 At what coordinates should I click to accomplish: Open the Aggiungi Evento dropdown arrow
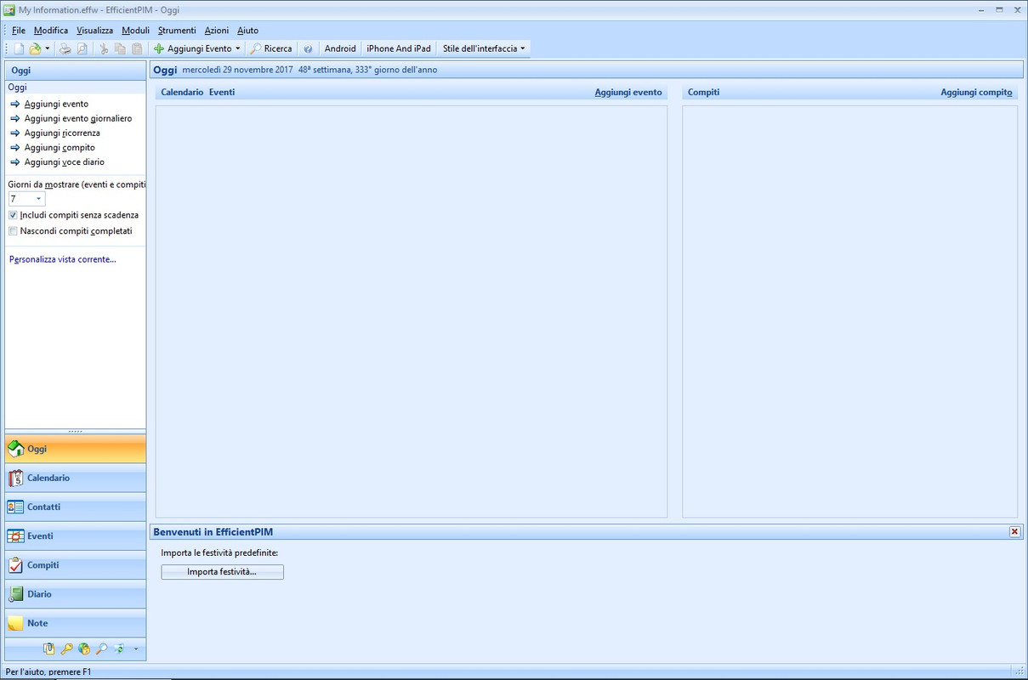click(x=238, y=48)
